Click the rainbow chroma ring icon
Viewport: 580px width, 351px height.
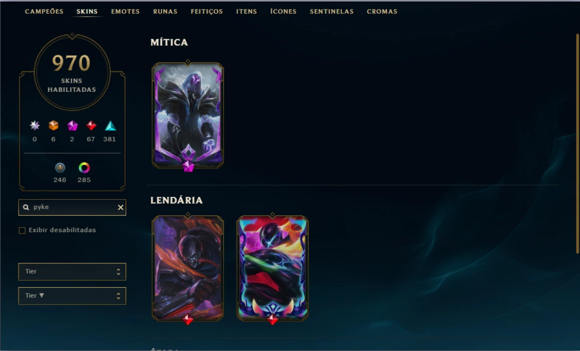click(x=84, y=168)
